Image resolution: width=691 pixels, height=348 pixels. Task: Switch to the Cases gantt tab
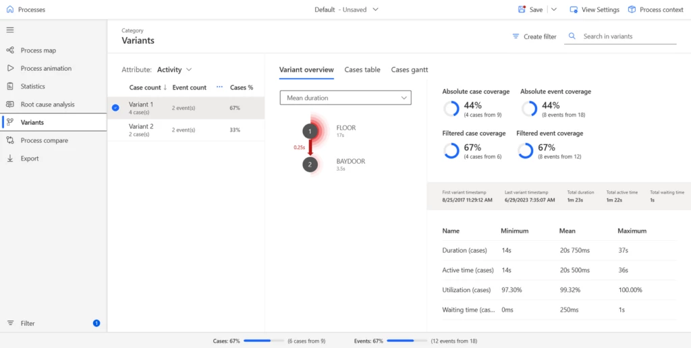(x=409, y=69)
